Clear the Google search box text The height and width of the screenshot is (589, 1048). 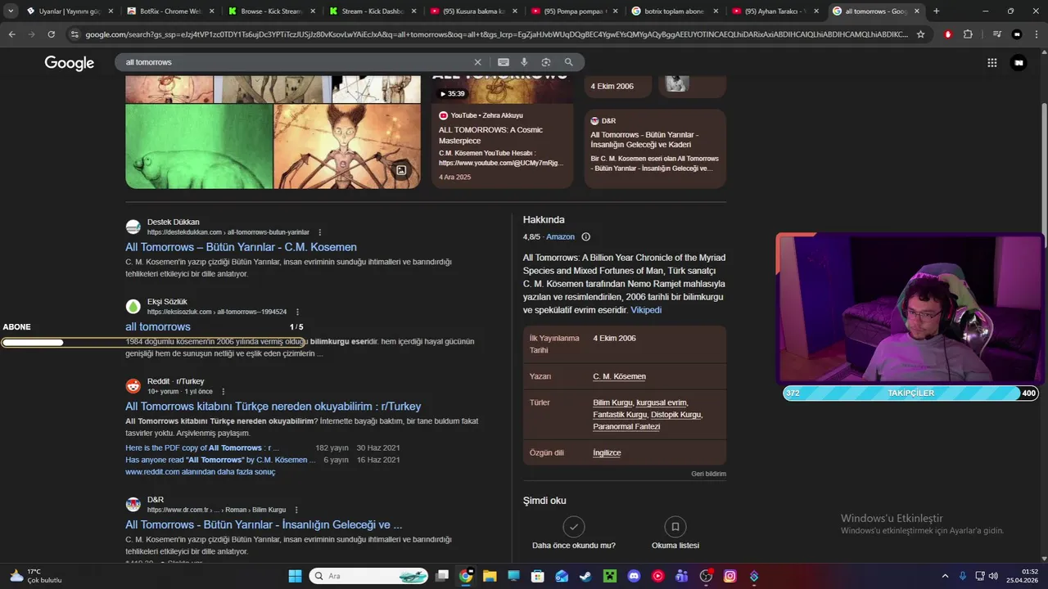pyautogui.click(x=478, y=62)
